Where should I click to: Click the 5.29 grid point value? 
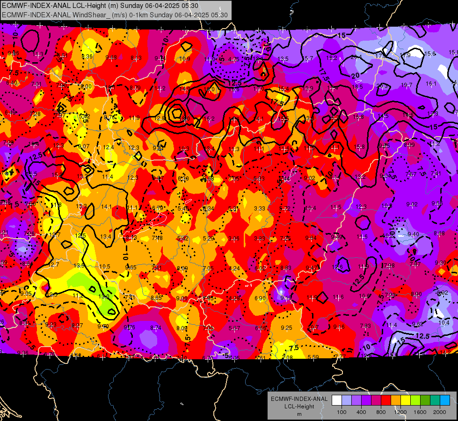(209, 239)
